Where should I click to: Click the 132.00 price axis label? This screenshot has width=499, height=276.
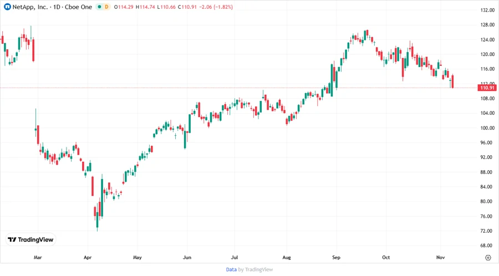tap(487, 10)
